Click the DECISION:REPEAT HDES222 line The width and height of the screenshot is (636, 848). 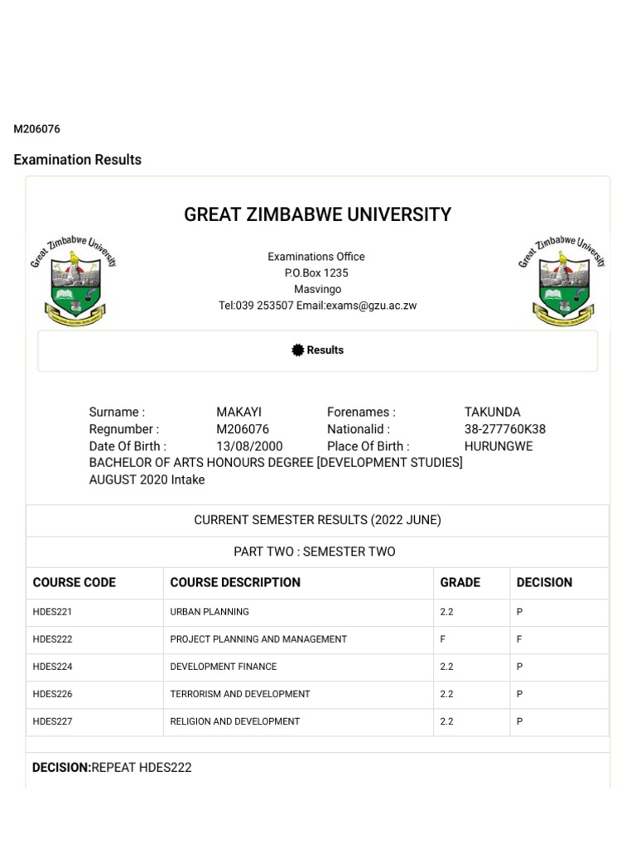(x=112, y=768)
